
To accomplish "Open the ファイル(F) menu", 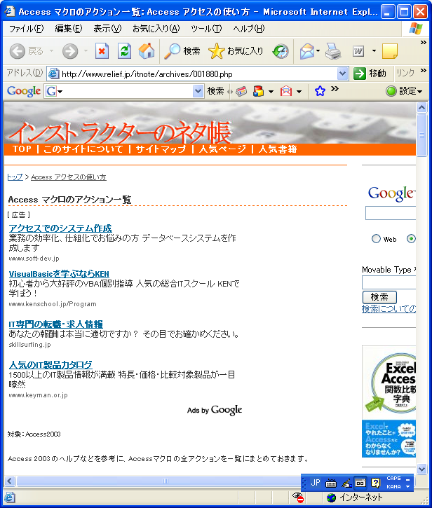I will (x=26, y=29).
